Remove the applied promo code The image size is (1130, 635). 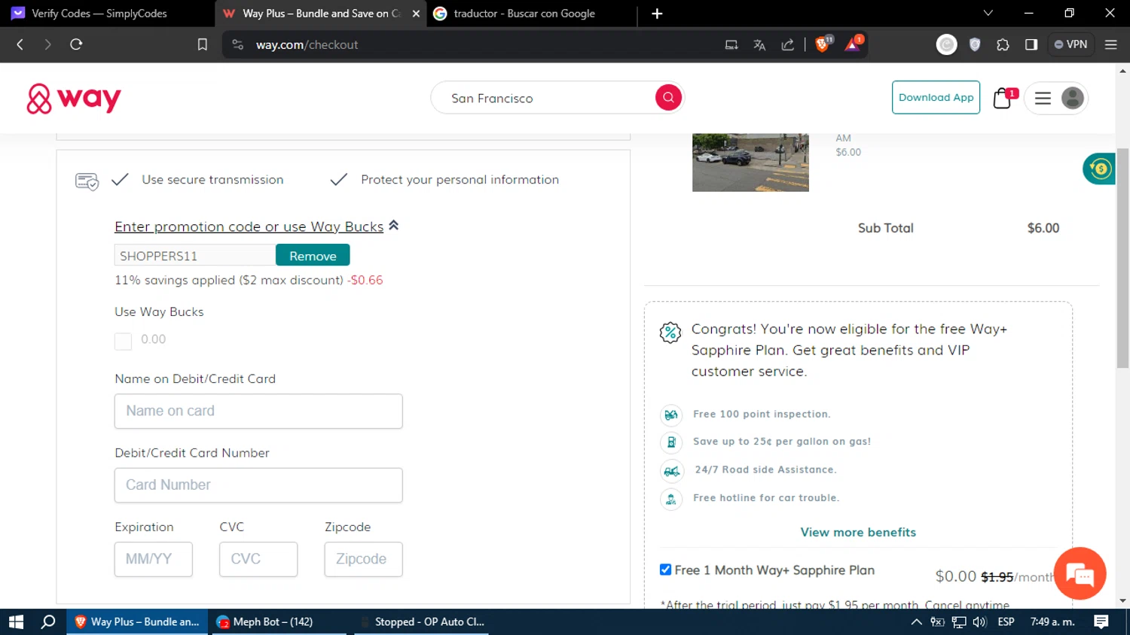click(313, 256)
